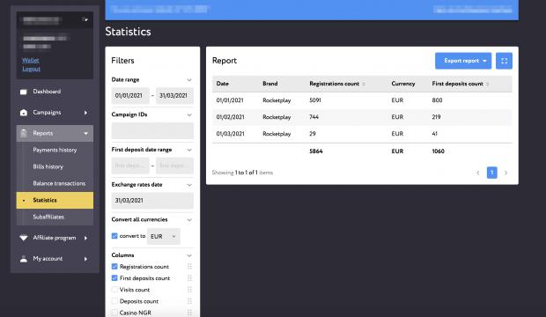Uncheck the Registrations count column checkbox
The height and width of the screenshot is (317, 546).
click(114, 267)
